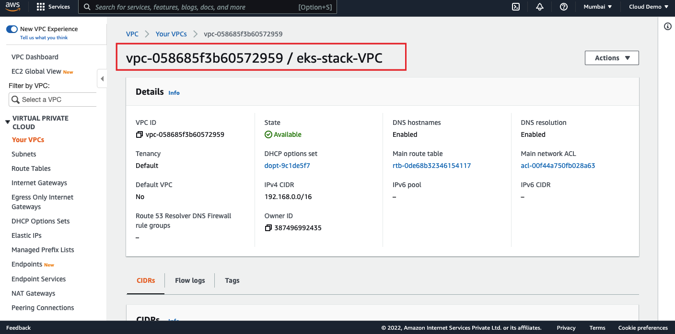Screen dimensions: 675x334
Task: Copy the VPC ID value
Action: click(x=140, y=134)
